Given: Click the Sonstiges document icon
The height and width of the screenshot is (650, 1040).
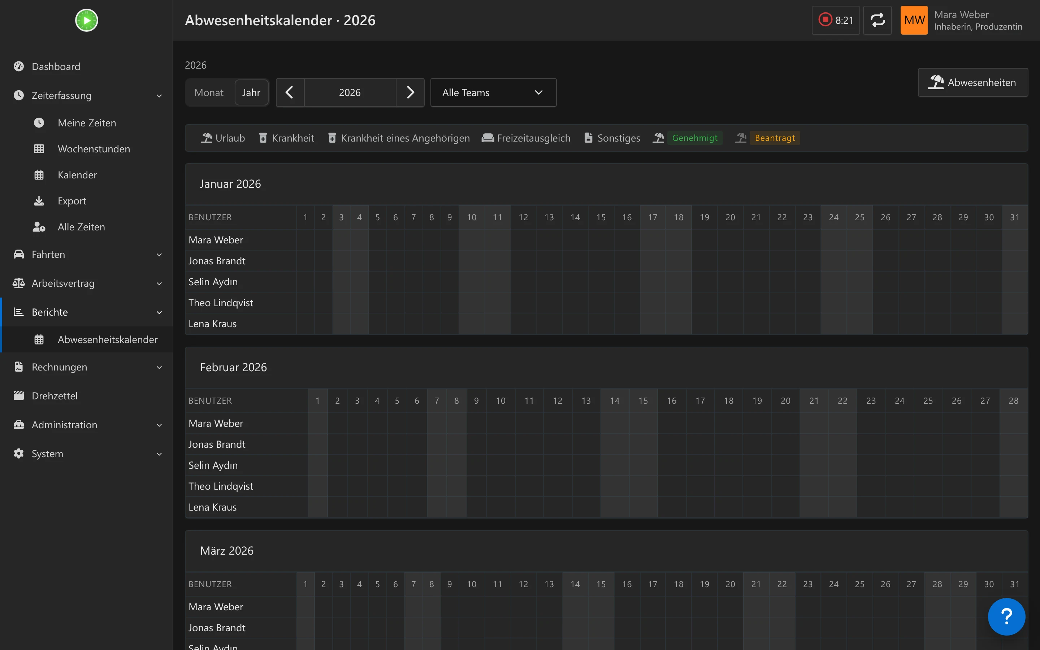Looking at the screenshot, I should tap(588, 138).
